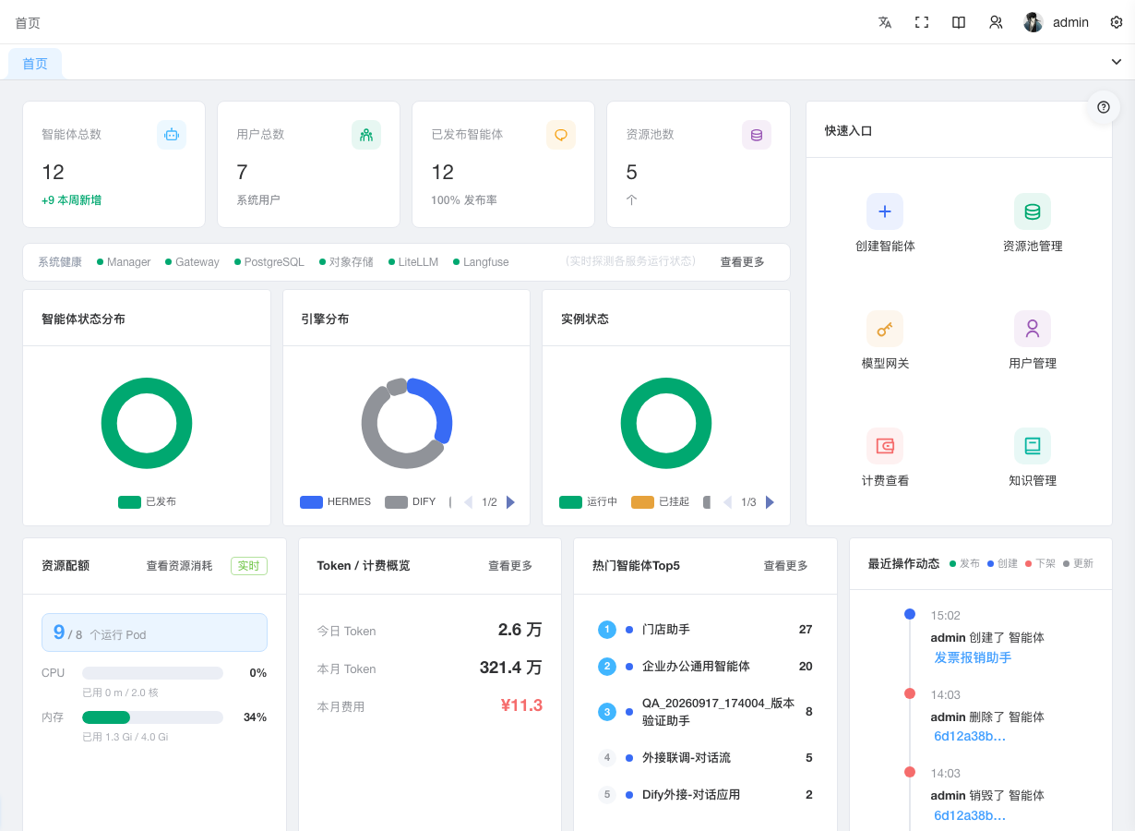Select 企业办公通用智能体 in Top5 list
The width and height of the screenshot is (1135, 831).
[x=705, y=667]
